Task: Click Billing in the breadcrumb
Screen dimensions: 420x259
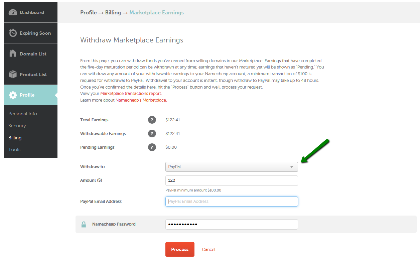Action: coord(113,13)
